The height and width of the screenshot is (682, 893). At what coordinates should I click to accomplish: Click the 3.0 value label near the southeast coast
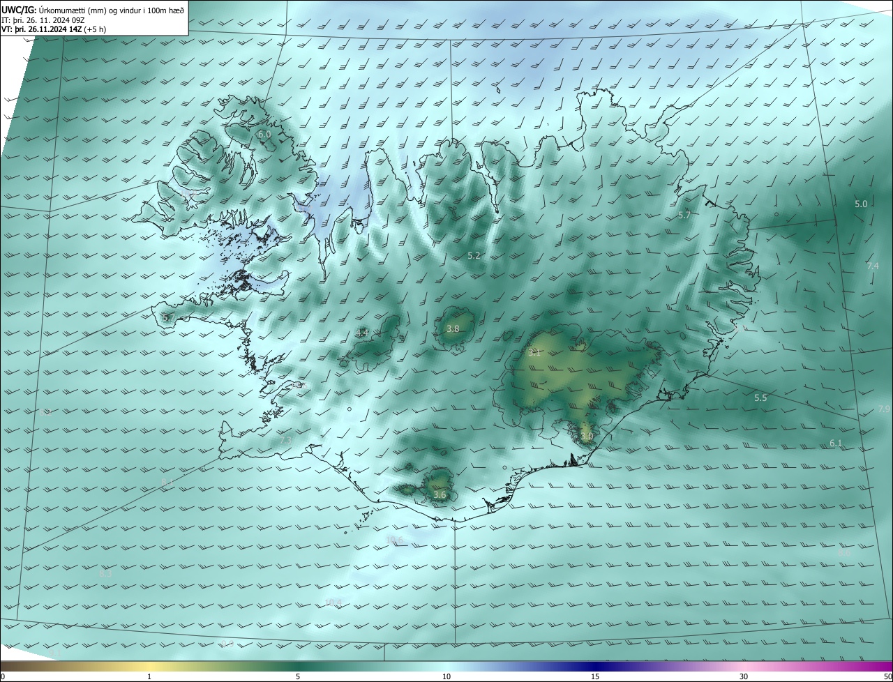tap(587, 437)
